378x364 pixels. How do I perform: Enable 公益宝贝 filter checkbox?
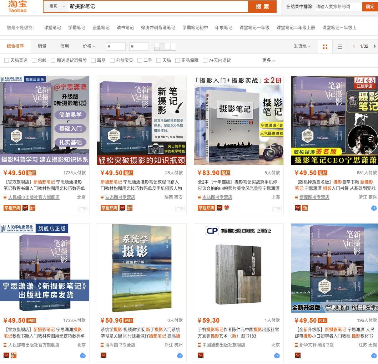tap(112, 60)
